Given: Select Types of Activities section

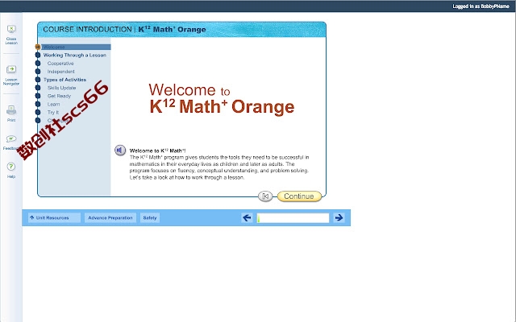Looking at the screenshot, I should pos(64,80).
